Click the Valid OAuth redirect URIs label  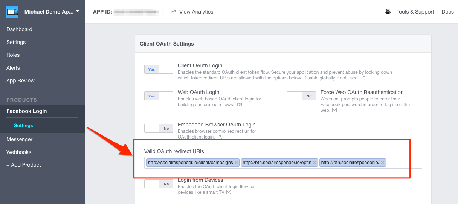coord(174,151)
